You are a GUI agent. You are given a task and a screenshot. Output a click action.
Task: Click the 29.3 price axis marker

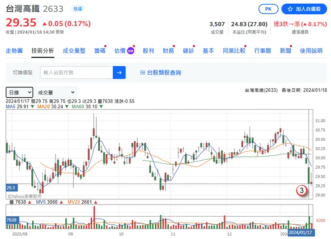tap(11, 188)
